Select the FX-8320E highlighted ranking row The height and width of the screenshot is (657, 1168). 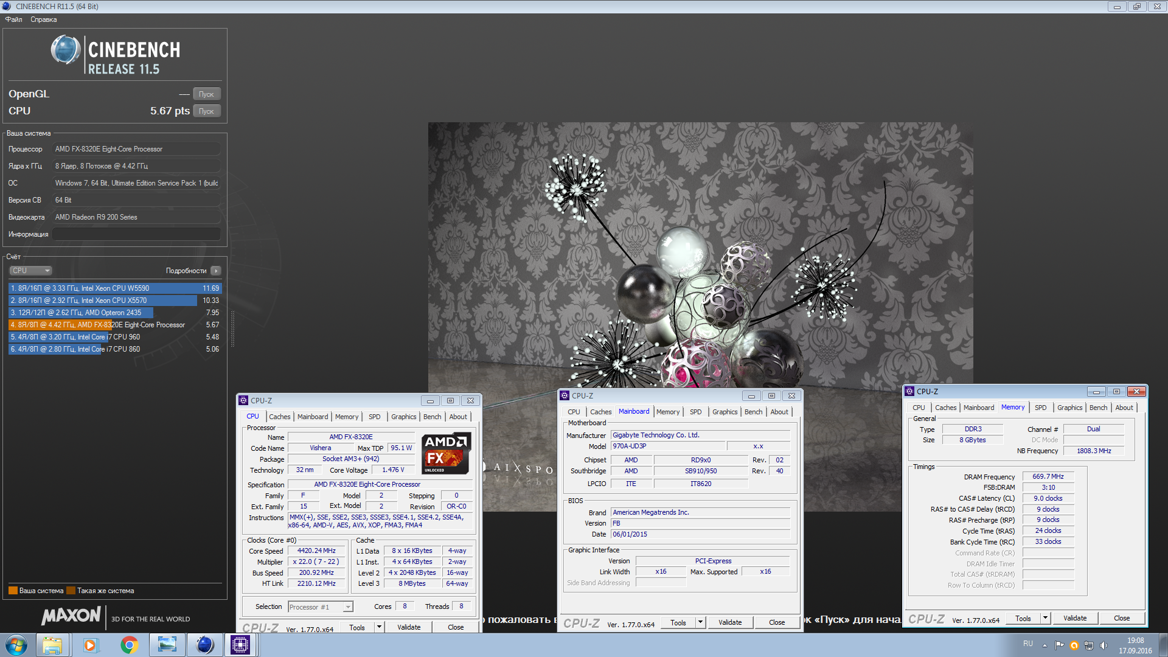pos(115,325)
